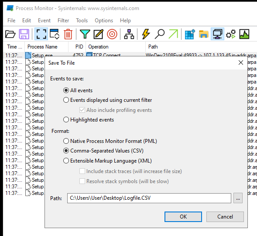Click the Highlight pencil icon
Screen dimensions: 257x236
(x=99, y=34)
